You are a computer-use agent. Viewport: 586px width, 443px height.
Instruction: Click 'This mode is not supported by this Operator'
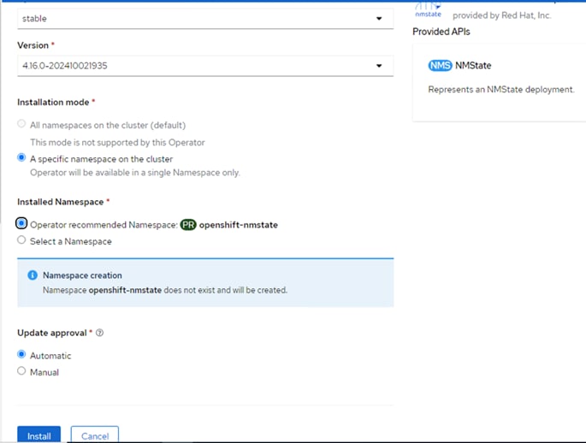(x=117, y=142)
